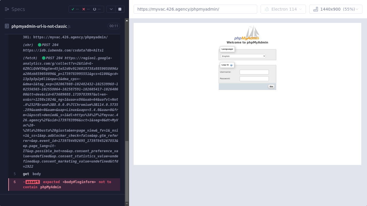
Task: Expand the Specs list sidebar icon
Action: point(7,9)
